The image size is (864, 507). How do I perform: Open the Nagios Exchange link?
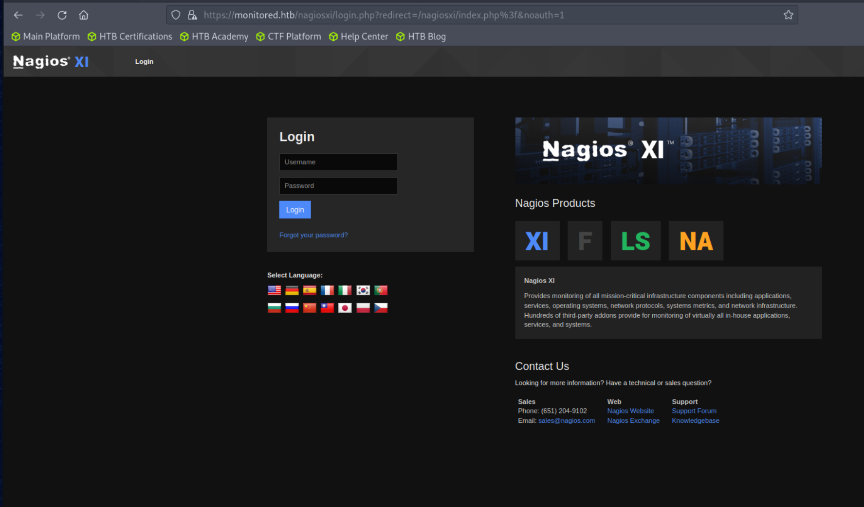[633, 421]
